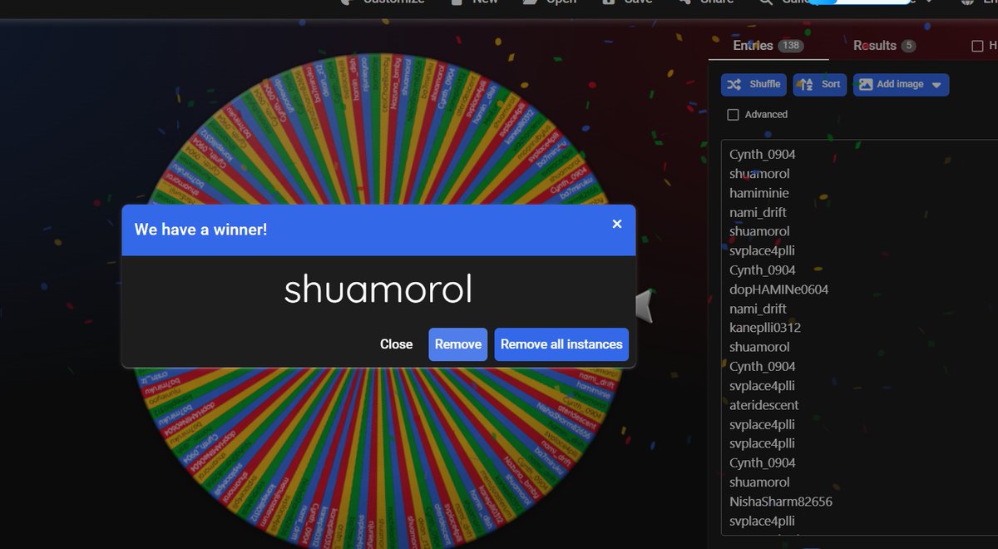998x549 pixels.
Task: Click the svplace4plli entry directly above ateridescent
Action: point(762,386)
